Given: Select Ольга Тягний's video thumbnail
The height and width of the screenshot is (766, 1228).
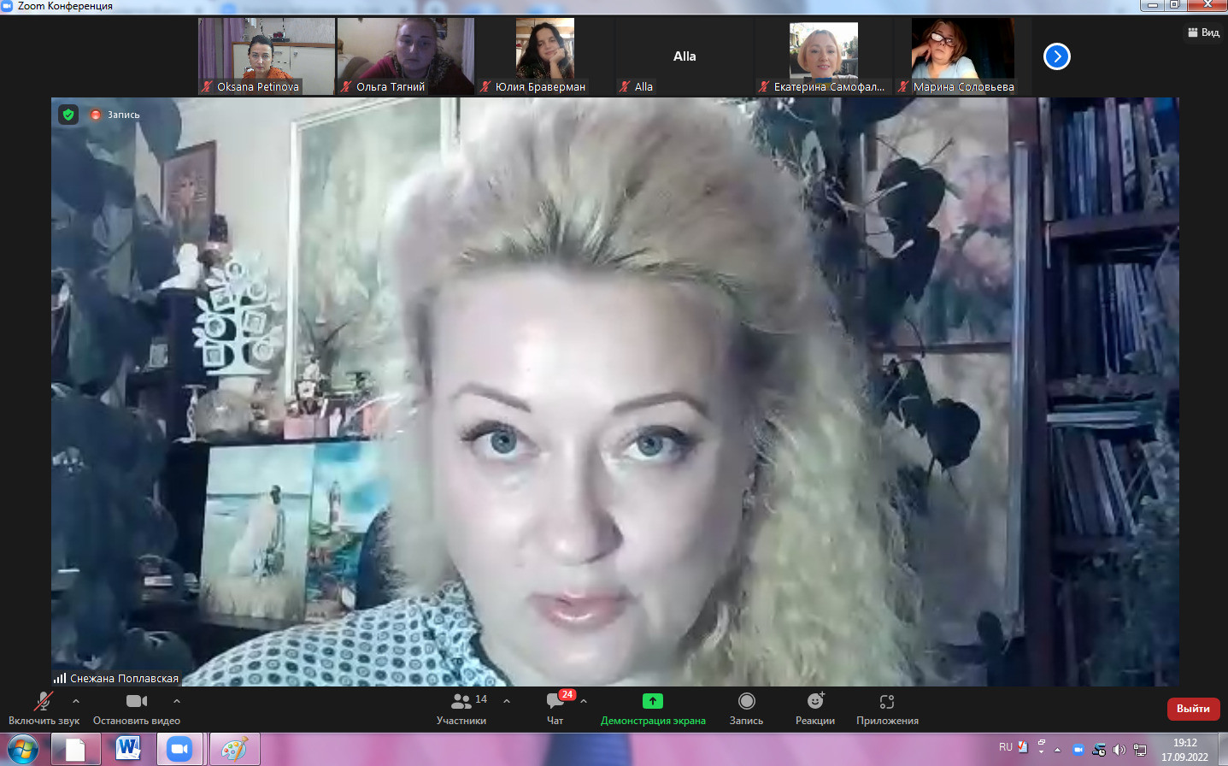Looking at the screenshot, I should click(406, 56).
